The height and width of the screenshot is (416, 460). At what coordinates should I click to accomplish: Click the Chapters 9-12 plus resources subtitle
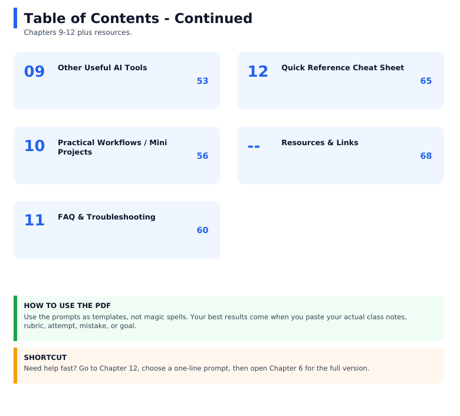click(x=78, y=32)
